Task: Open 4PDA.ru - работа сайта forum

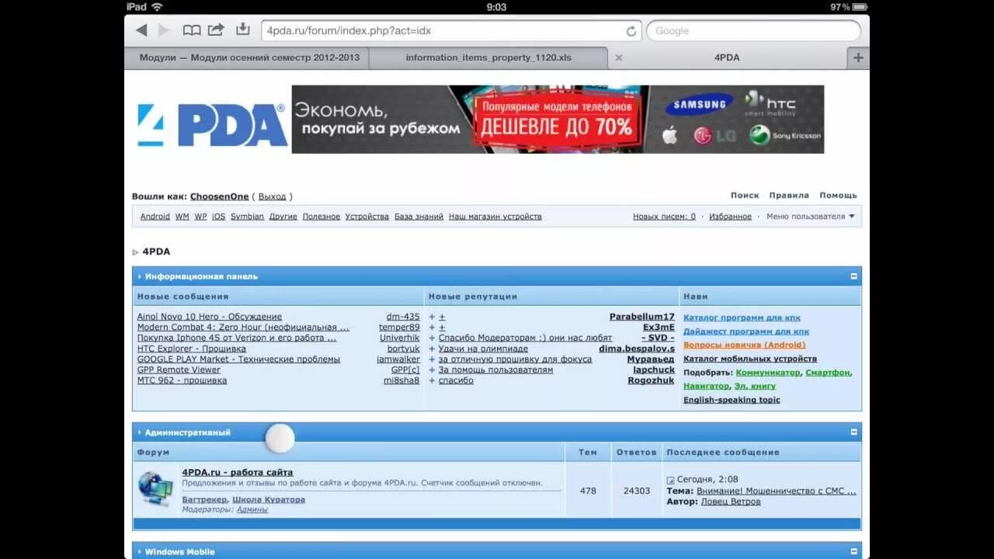Action: (x=238, y=472)
